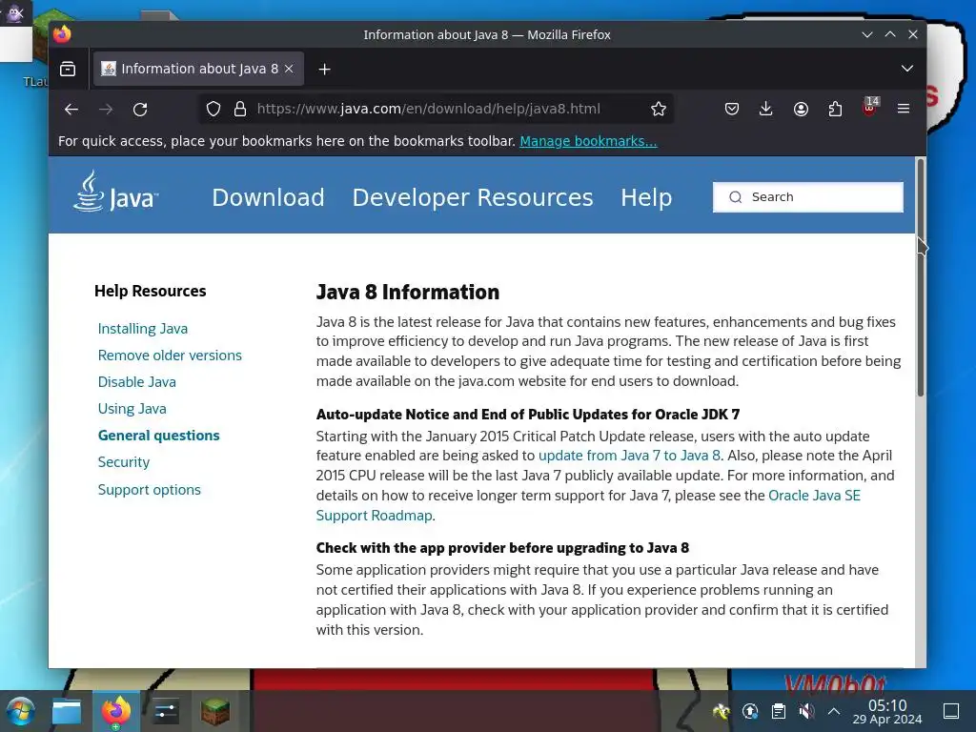This screenshot has width=976, height=732.
Task: Open the Download menu on java.com
Action: [x=268, y=197]
